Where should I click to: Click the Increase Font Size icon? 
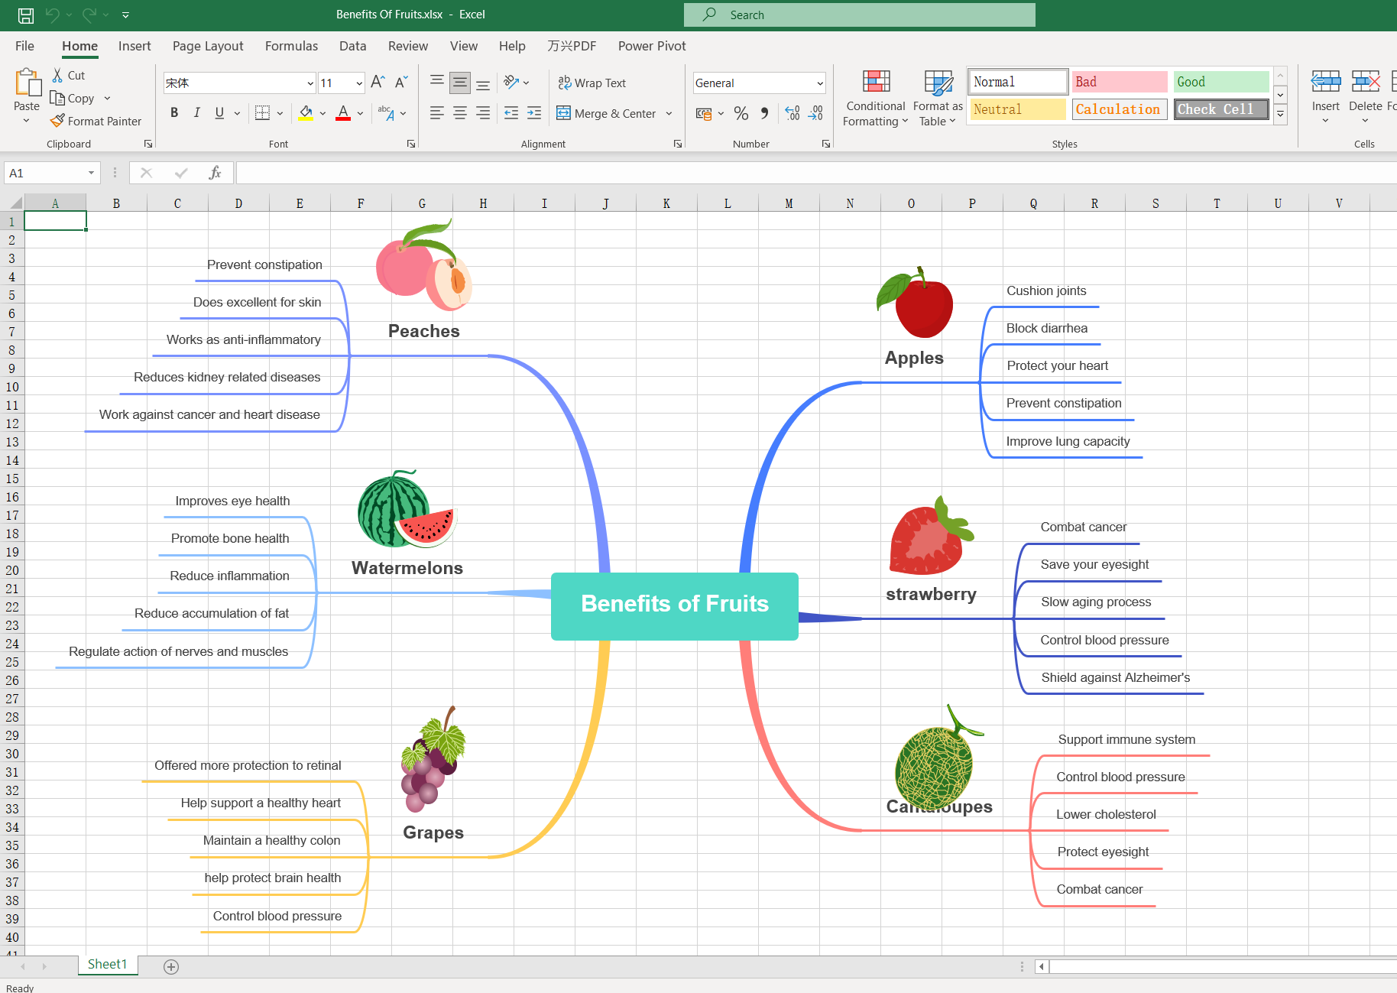point(378,83)
